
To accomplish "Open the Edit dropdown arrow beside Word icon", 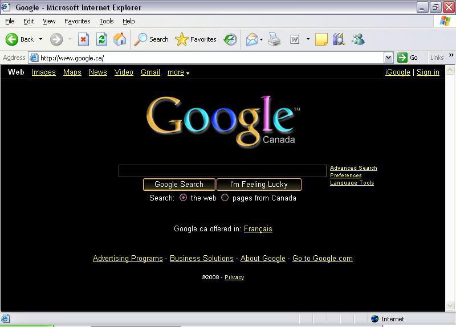I will pyautogui.click(x=308, y=39).
